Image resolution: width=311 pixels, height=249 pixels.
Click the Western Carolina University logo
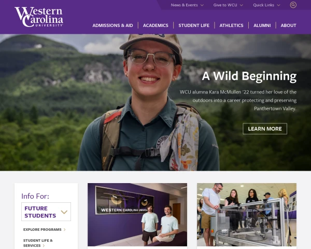(x=39, y=17)
